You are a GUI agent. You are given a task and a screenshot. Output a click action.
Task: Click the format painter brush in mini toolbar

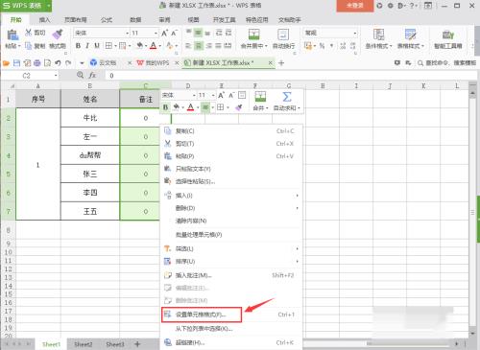238,107
